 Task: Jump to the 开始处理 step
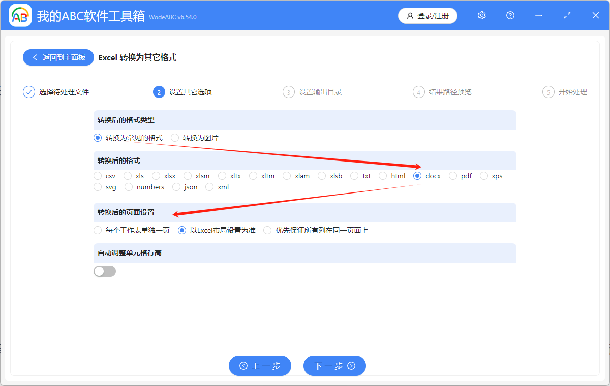(x=548, y=92)
